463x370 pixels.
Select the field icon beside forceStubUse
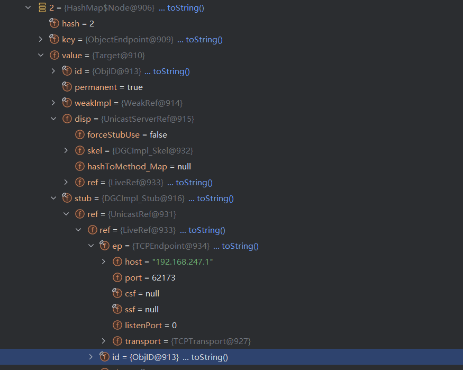79,134
